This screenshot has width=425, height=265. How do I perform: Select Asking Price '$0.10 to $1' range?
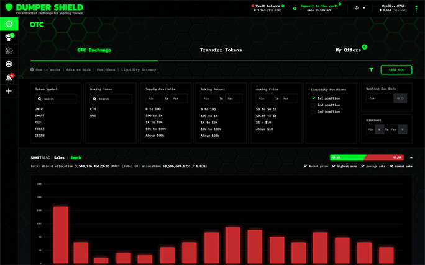click(266, 116)
